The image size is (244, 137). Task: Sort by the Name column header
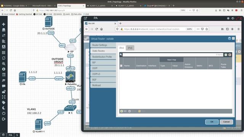pos(127,66)
